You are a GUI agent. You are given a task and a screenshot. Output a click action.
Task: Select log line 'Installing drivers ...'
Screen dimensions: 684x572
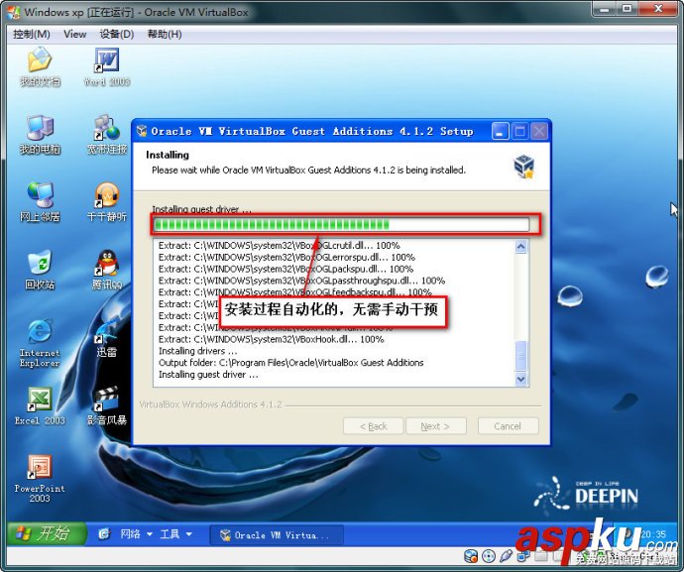(x=198, y=351)
